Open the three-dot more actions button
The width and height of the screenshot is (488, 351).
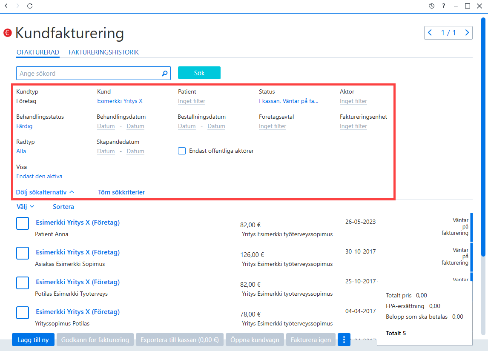[x=344, y=340]
